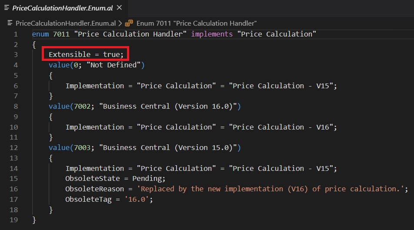The height and width of the screenshot is (230, 414).
Task: Click line number 1 in the gutter
Action: [x=16, y=34]
